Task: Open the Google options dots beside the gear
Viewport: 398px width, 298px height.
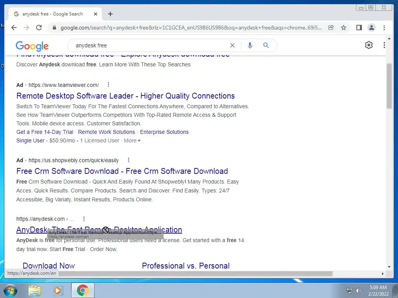Action: coord(384,45)
